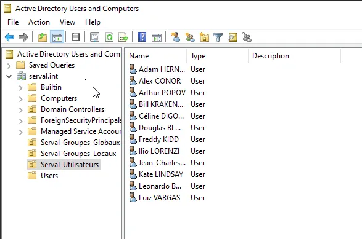Click the clipboard paste toolbar icon

pos(76,37)
